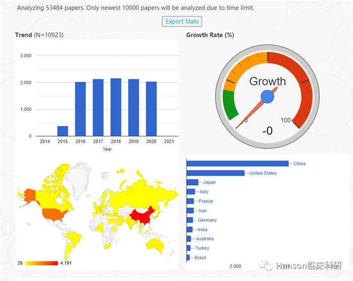Select the Japan label in country chart
The width and height of the screenshot is (353, 281).
coord(209,182)
